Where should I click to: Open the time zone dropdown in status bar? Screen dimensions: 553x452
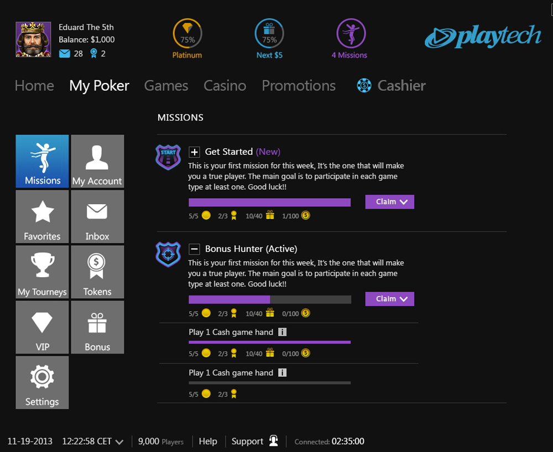(x=119, y=441)
